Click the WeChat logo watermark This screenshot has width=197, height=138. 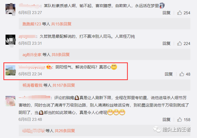tap(157, 129)
